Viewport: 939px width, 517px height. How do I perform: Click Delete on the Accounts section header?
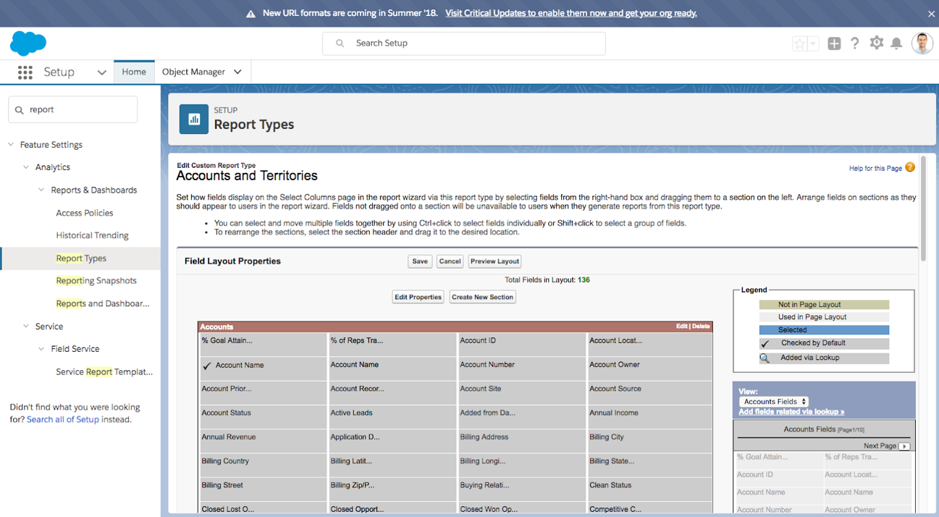[701, 327]
